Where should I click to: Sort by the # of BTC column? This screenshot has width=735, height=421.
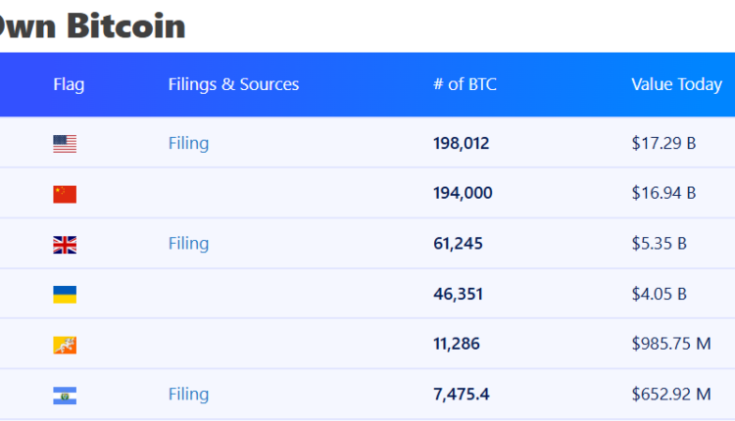[465, 84]
